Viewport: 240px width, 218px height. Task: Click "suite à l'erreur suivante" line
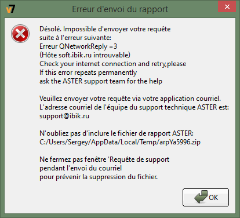(x=75, y=38)
